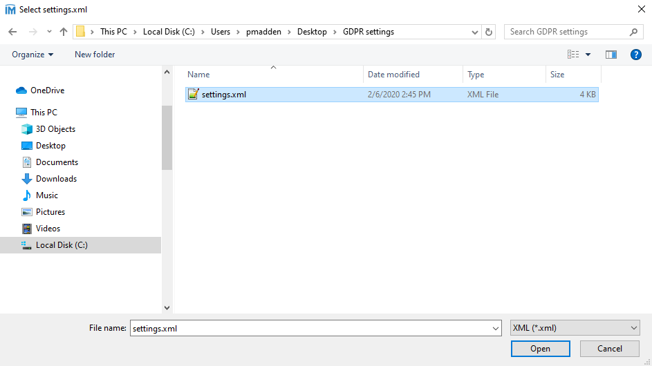This screenshot has width=652, height=366.
Task: Select OneDrive in the sidebar
Action: [47, 90]
